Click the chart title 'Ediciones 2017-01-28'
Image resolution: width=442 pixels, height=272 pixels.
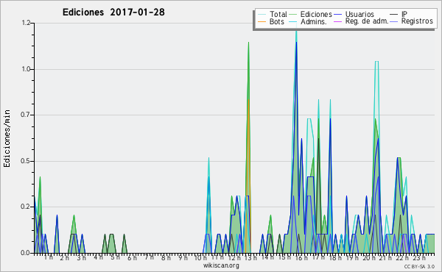coord(113,12)
